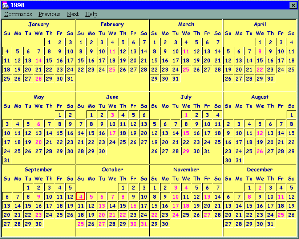This screenshot has height=239, width=299.
Task: Select September 9 date cell
Action: point(39,197)
